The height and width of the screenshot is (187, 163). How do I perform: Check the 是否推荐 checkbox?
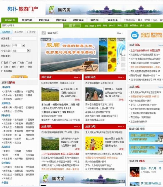(2, 71)
